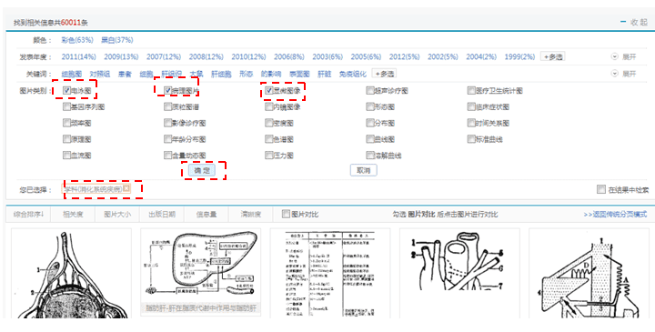This screenshot has width=655, height=332.
Task: Expand the 关键词 row with 展开
Action: click(x=624, y=74)
